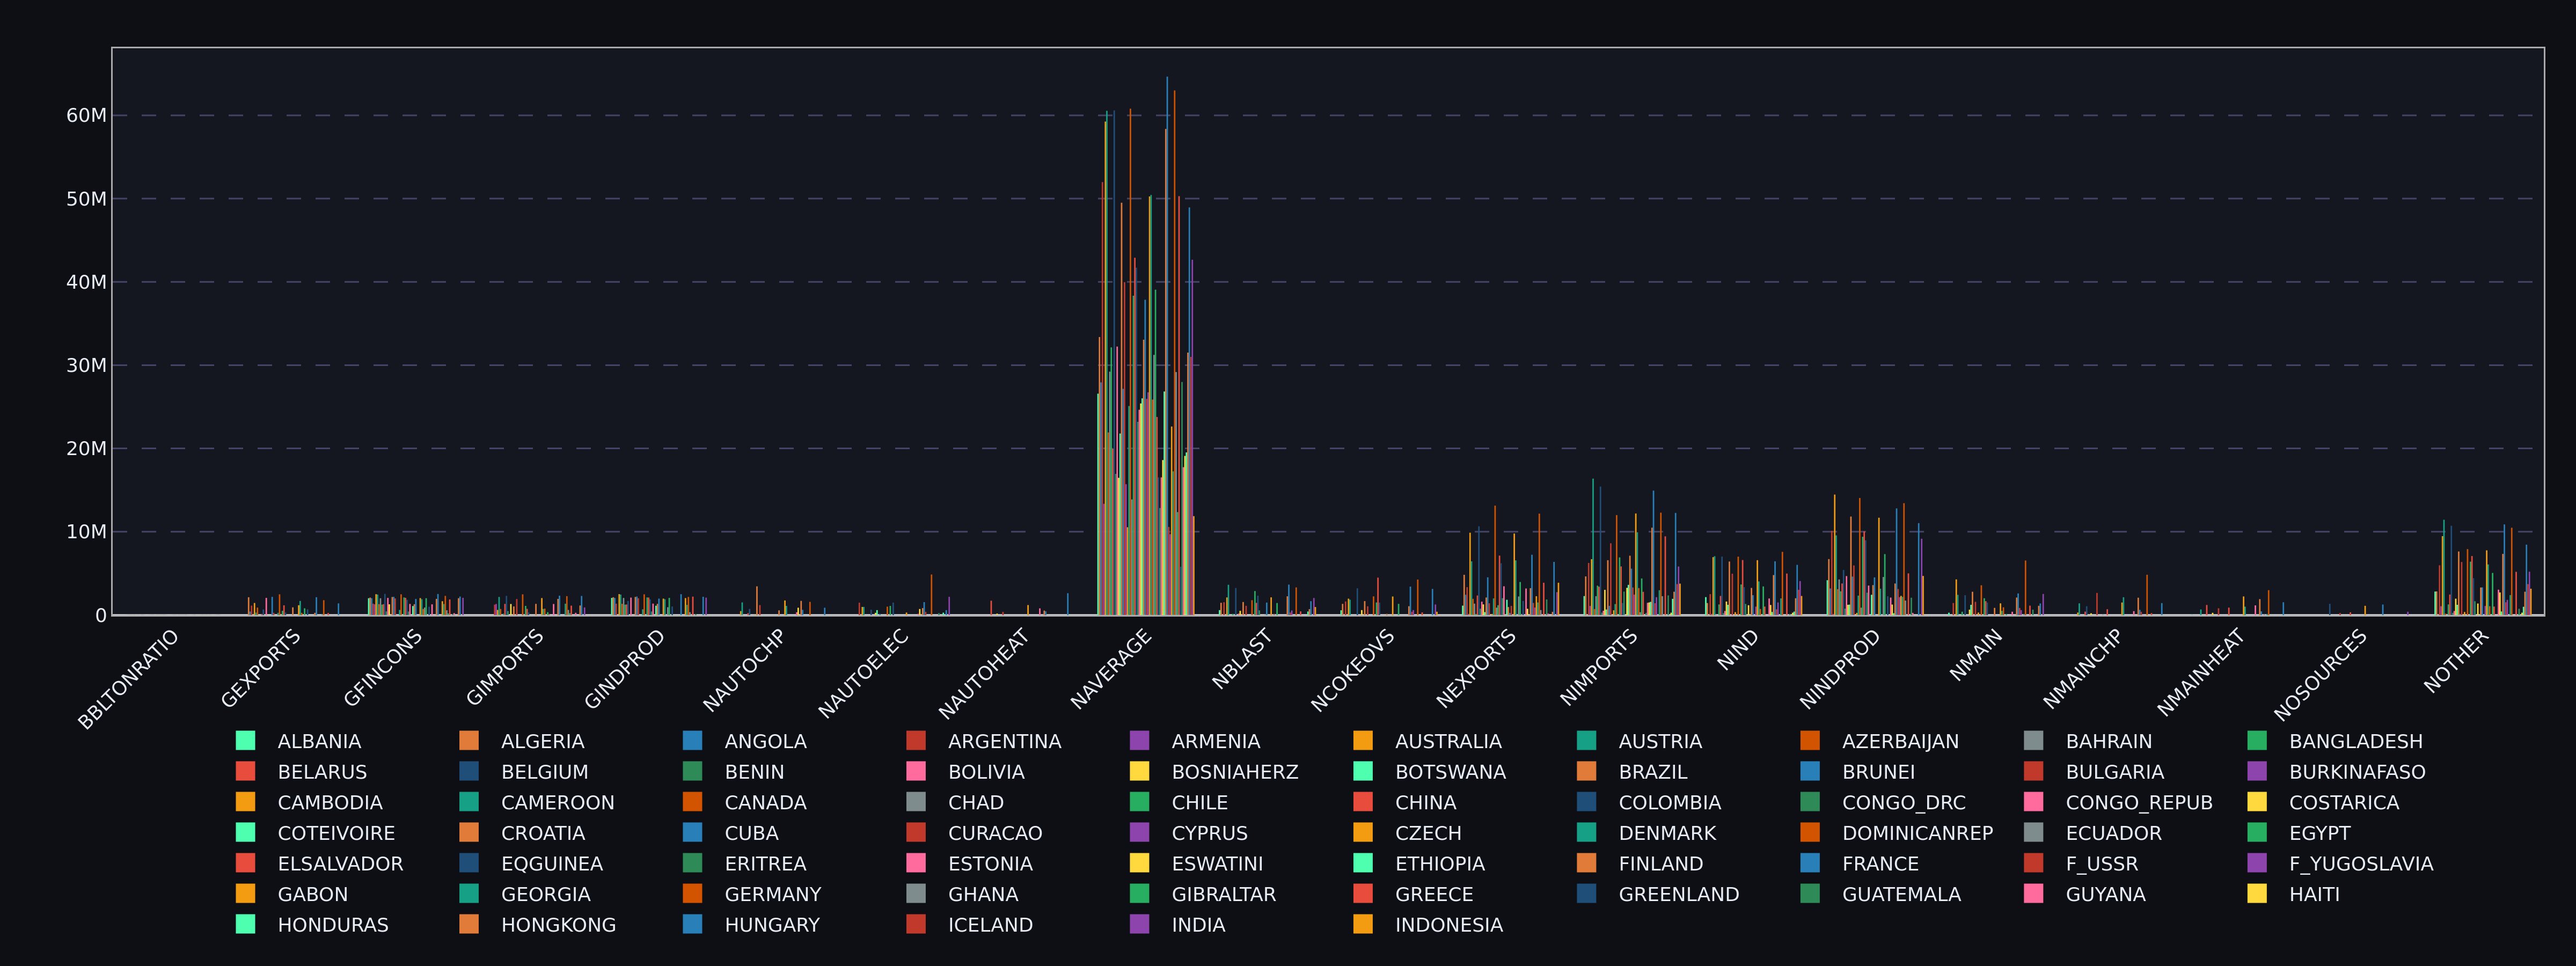Select the NAVERAGE x-axis label
Image resolution: width=2576 pixels, height=966 pixels.
(x=1111, y=670)
